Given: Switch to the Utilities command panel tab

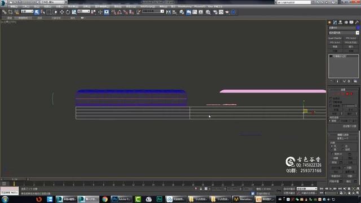Looking at the screenshot, I should (357, 23).
